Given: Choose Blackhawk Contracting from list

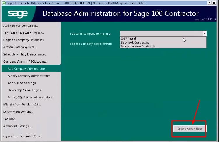Looking at the screenshot, I should [x=163, y=43].
